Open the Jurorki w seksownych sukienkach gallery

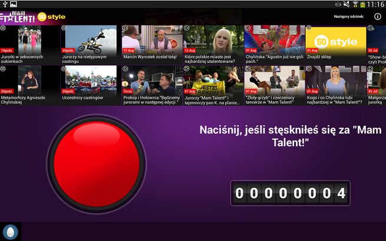coord(30,45)
